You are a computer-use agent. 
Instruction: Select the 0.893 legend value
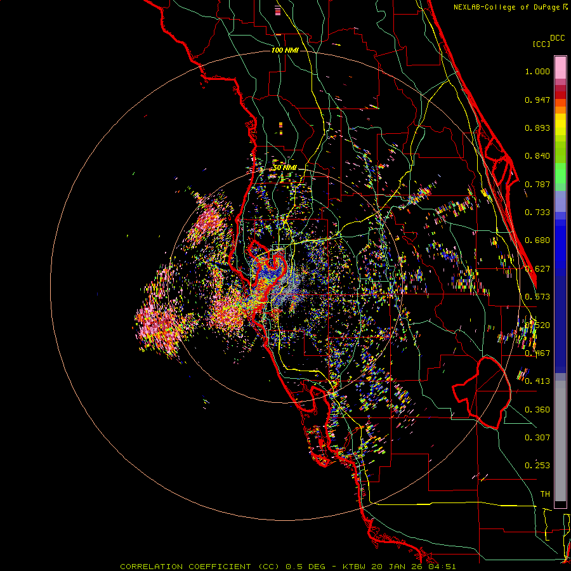[x=537, y=128]
